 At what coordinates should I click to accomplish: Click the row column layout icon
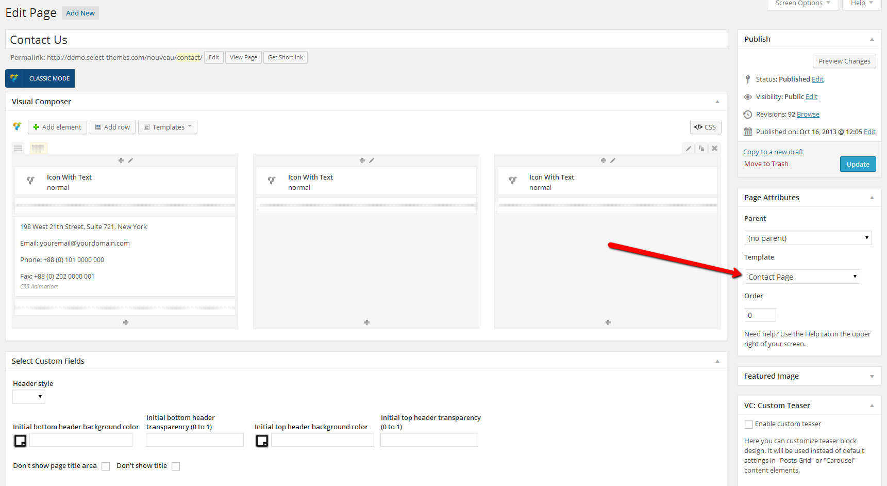[38, 149]
